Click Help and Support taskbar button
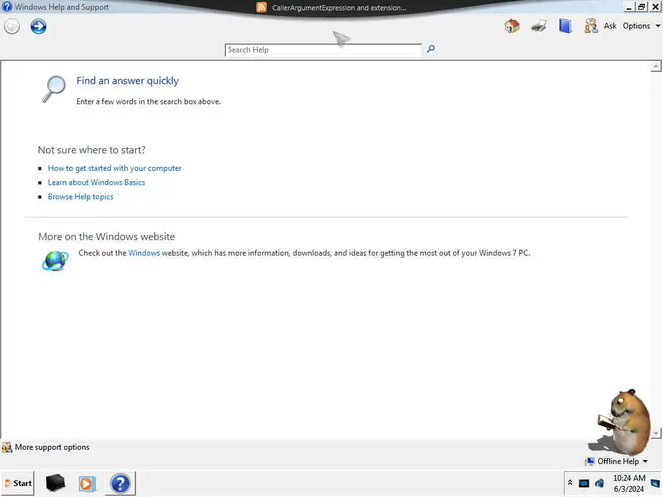Image resolution: width=663 pixels, height=497 pixels. (x=120, y=483)
